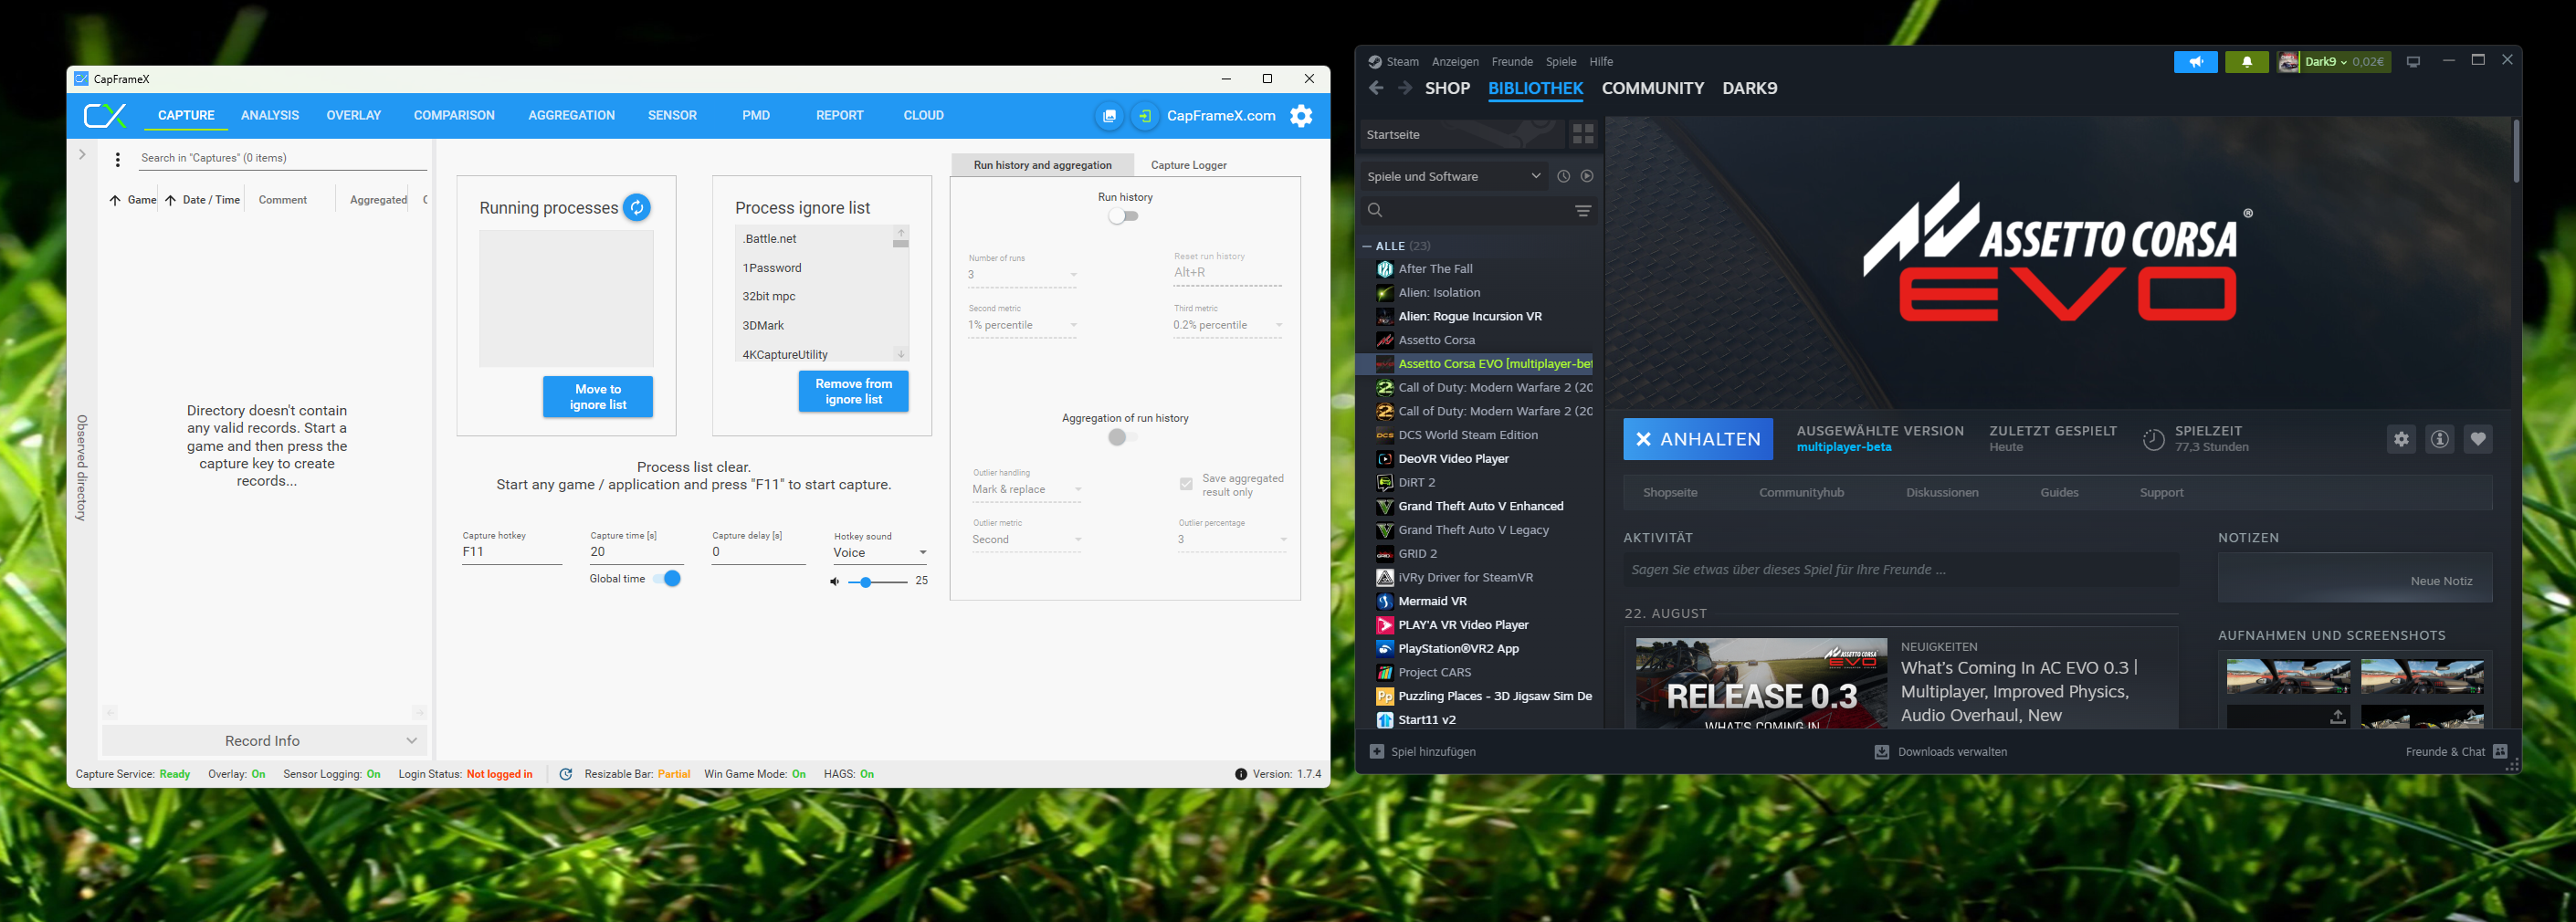Adjust the hotkey sound volume slider
Image resolution: width=2576 pixels, height=922 pixels.
878,582
